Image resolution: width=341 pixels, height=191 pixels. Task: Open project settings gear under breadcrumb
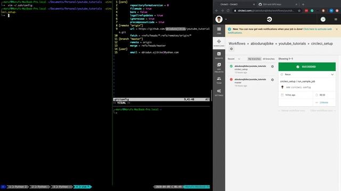tap(231, 49)
